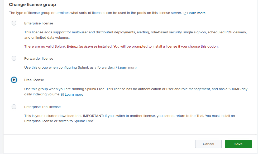Image resolution: width=258 pixels, height=154 pixels.
Task: Click the Enterprise license multi-user description text
Action: 135,35
